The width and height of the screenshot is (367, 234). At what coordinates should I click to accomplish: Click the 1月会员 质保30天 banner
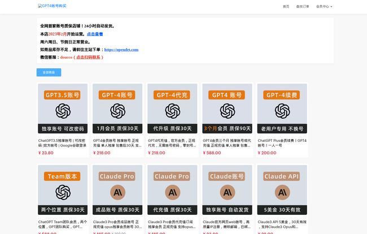(117, 129)
